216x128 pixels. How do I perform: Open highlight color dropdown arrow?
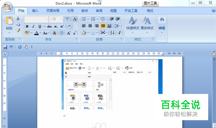pyautogui.click(x=32, y=33)
